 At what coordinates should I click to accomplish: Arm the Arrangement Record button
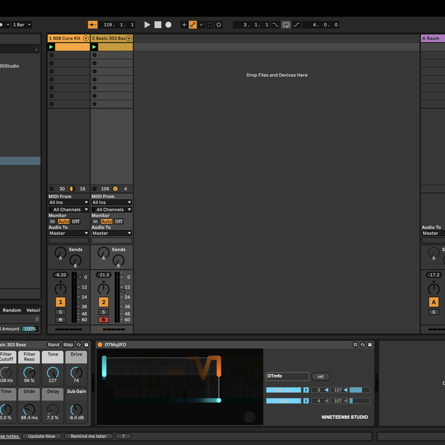click(168, 25)
